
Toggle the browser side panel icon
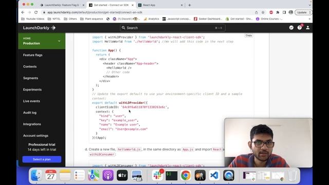coord(284,12)
